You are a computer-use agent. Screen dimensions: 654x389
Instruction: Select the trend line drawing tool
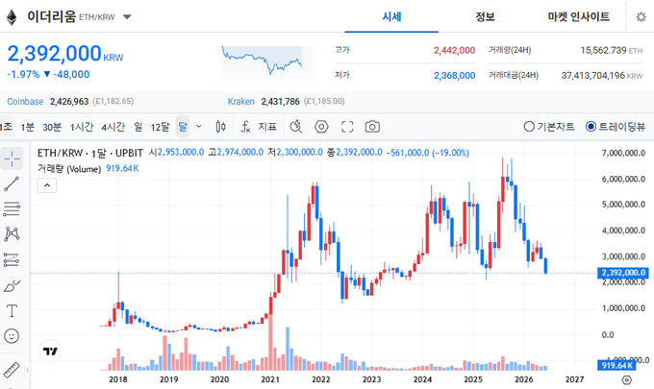[12, 183]
